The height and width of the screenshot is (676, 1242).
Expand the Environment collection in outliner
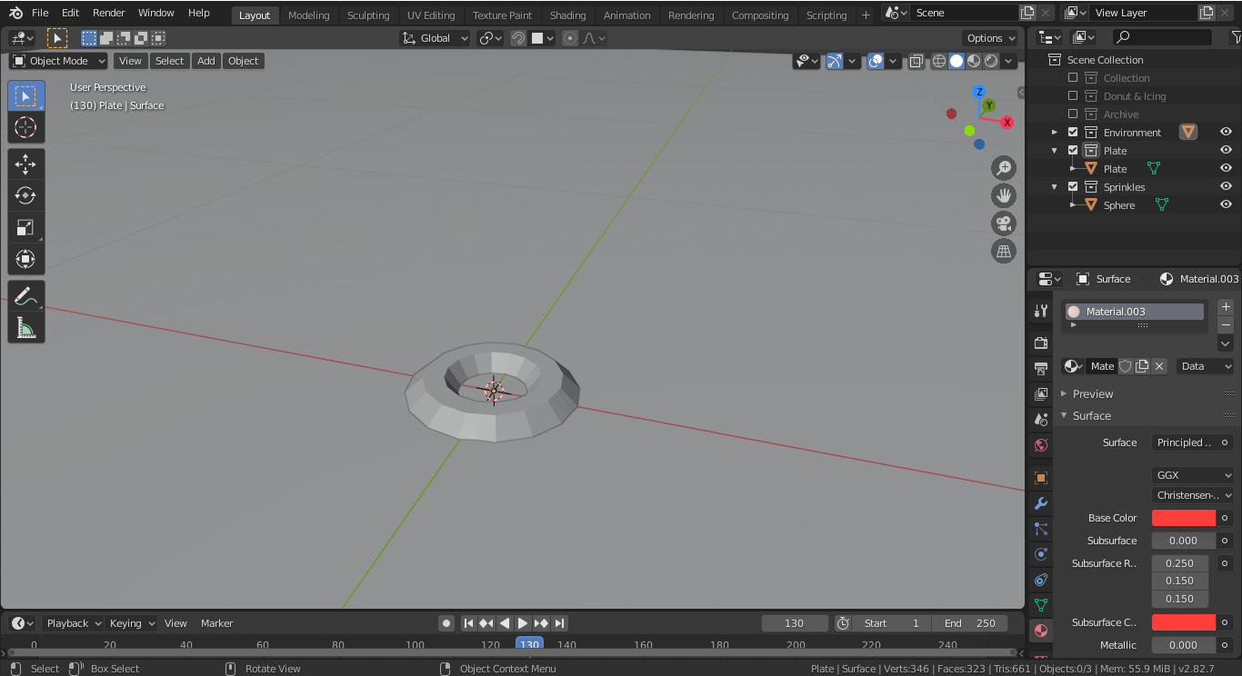[1055, 133]
